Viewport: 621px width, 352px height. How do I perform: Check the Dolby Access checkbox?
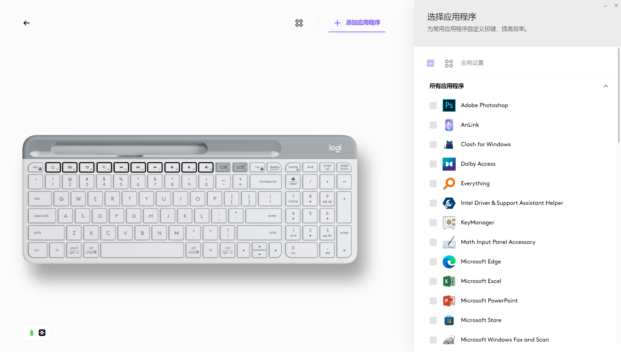pos(433,164)
